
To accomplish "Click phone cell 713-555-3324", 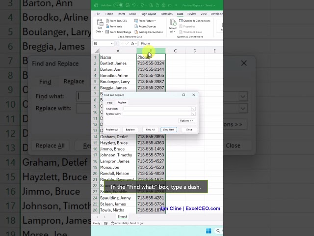I will (151, 63).
